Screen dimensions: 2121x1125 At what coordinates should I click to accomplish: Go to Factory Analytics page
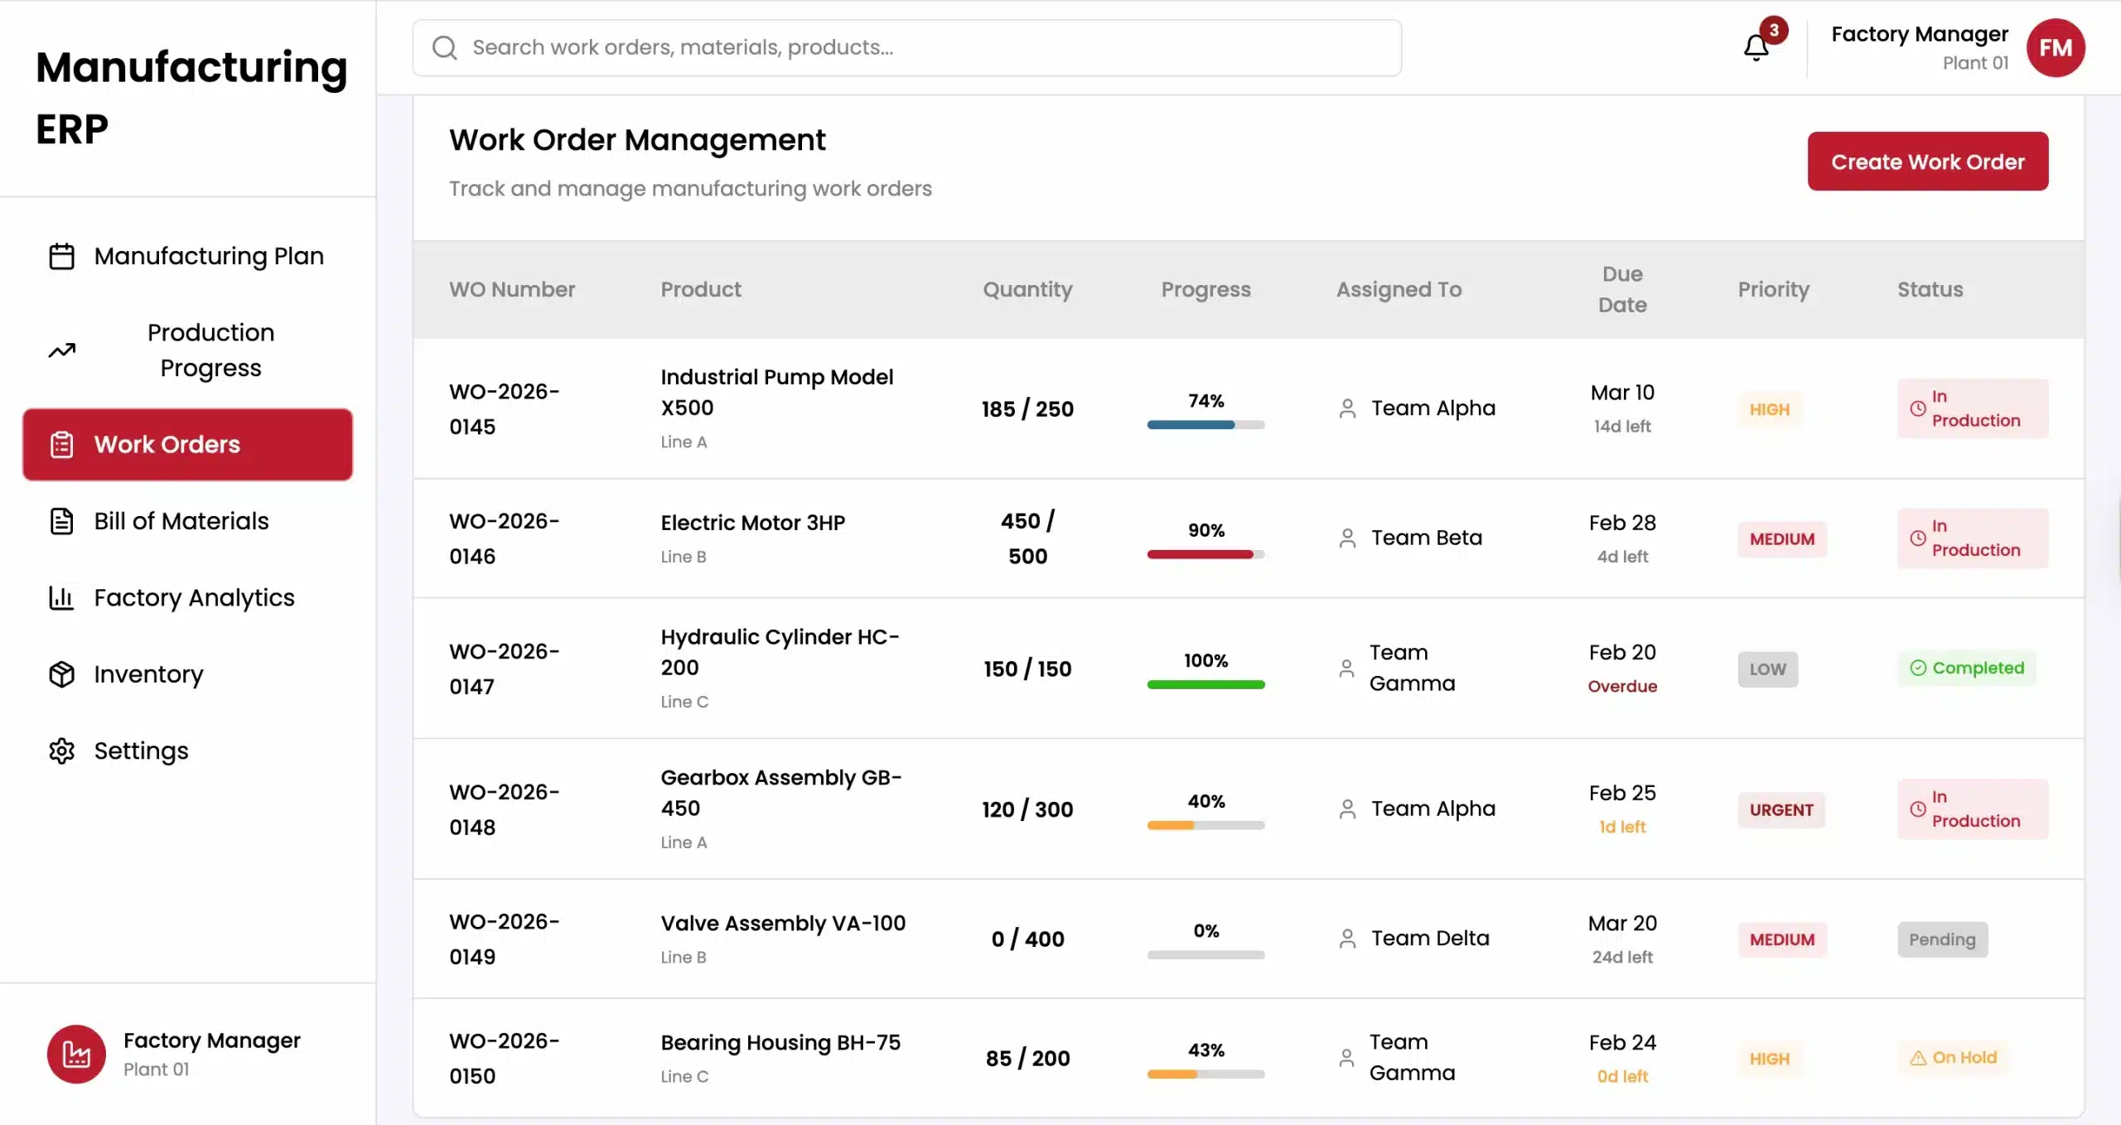click(x=194, y=597)
